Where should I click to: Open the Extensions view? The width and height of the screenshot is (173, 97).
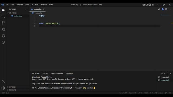(x=3, y=36)
